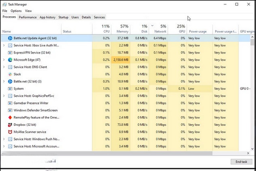Click the McAfee Scanner service shield icon
256x171 pixels.
tap(10, 132)
